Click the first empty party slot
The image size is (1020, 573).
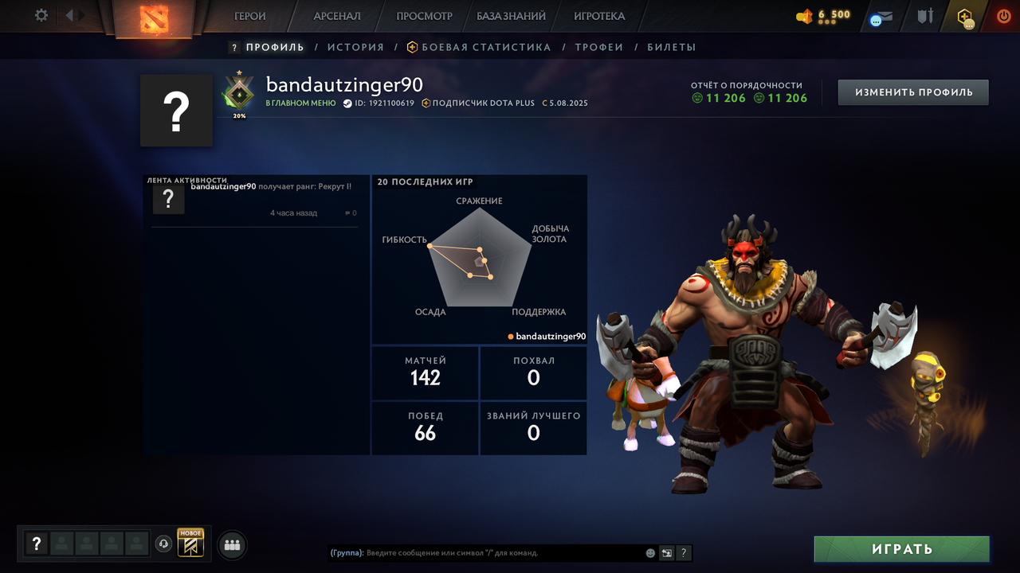point(61,544)
